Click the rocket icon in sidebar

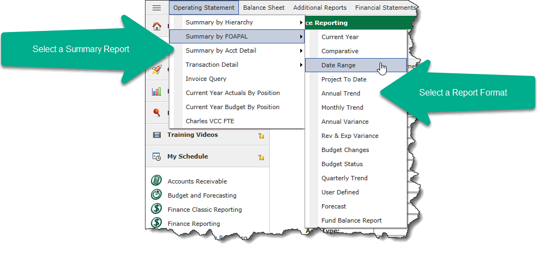[x=157, y=69]
